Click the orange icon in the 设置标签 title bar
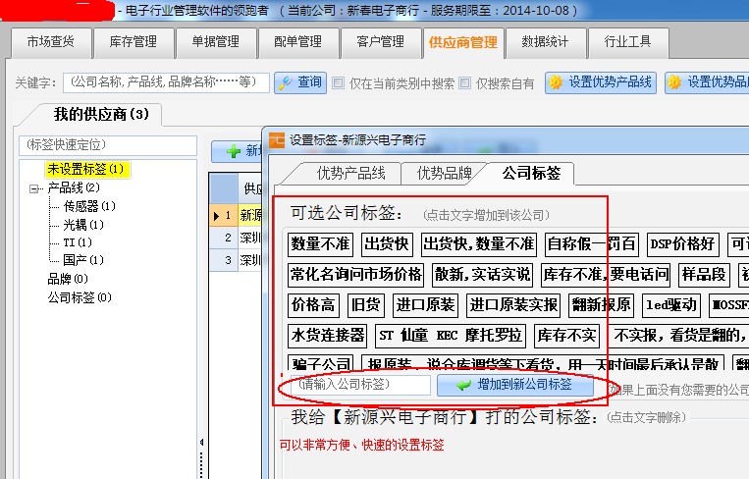The width and height of the screenshot is (749, 479). click(276, 140)
